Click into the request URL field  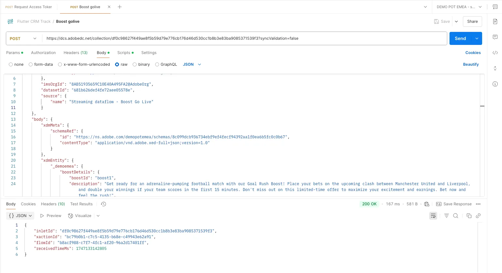(x=244, y=38)
